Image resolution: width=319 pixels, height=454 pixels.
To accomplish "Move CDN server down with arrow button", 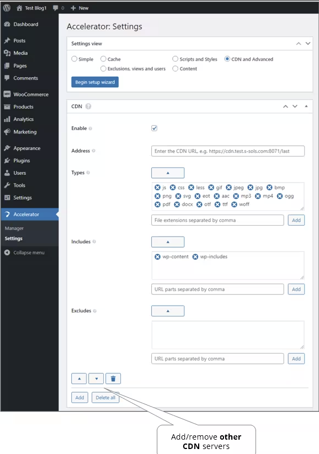I will tap(96, 378).
